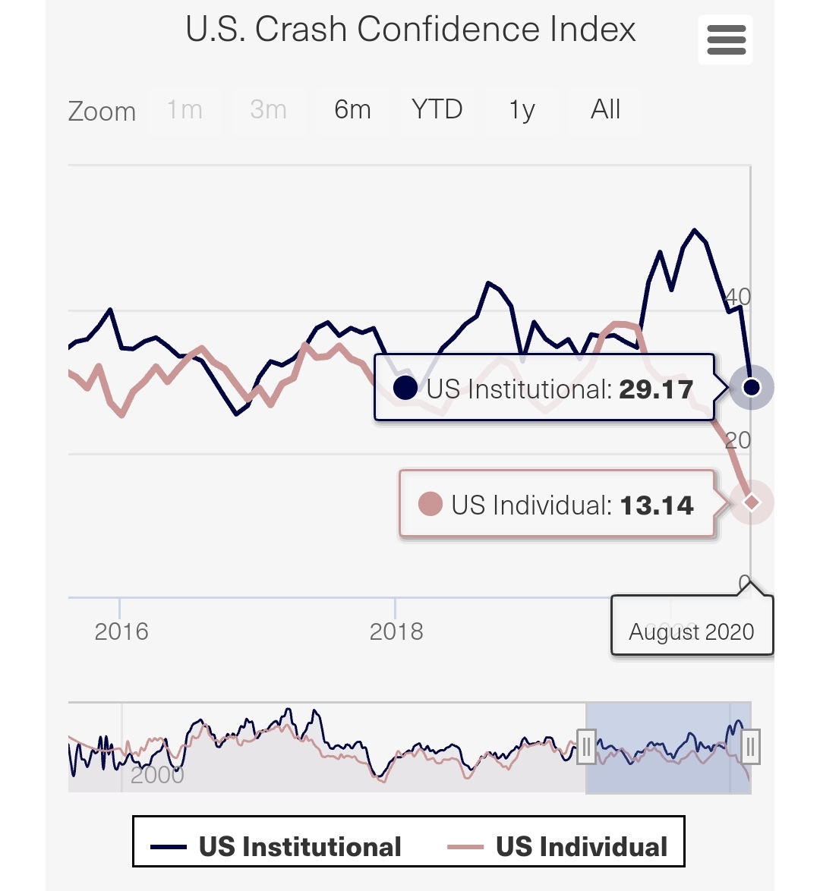Show All data range
The image size is (820, 891).
point(605,110)
